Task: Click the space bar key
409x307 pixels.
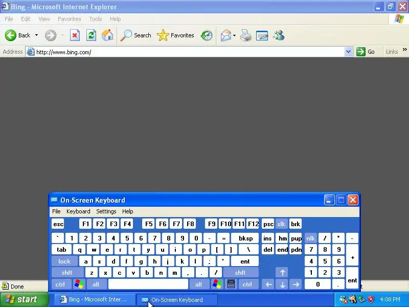Action: (148, 284)
